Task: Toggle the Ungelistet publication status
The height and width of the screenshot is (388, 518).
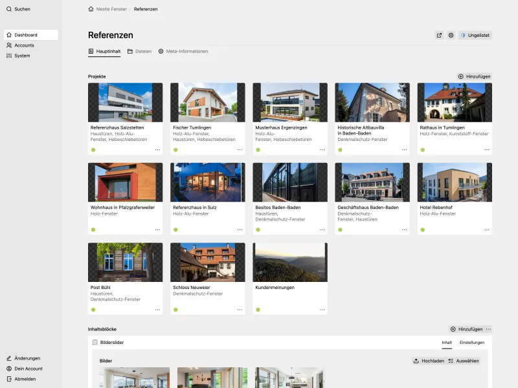Action: 476,36
